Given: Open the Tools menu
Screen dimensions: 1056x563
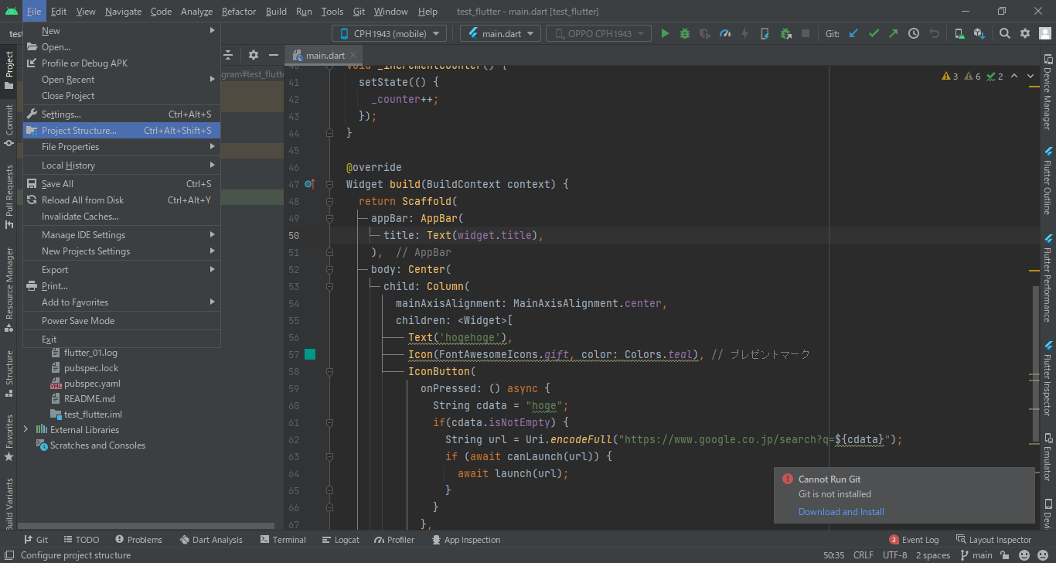Looking at the screenshot, I should (x=332, y=12).
